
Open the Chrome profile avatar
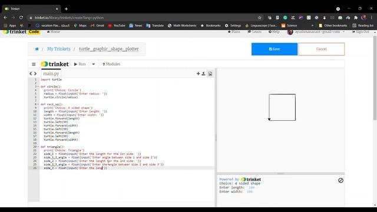pos(364,18)
